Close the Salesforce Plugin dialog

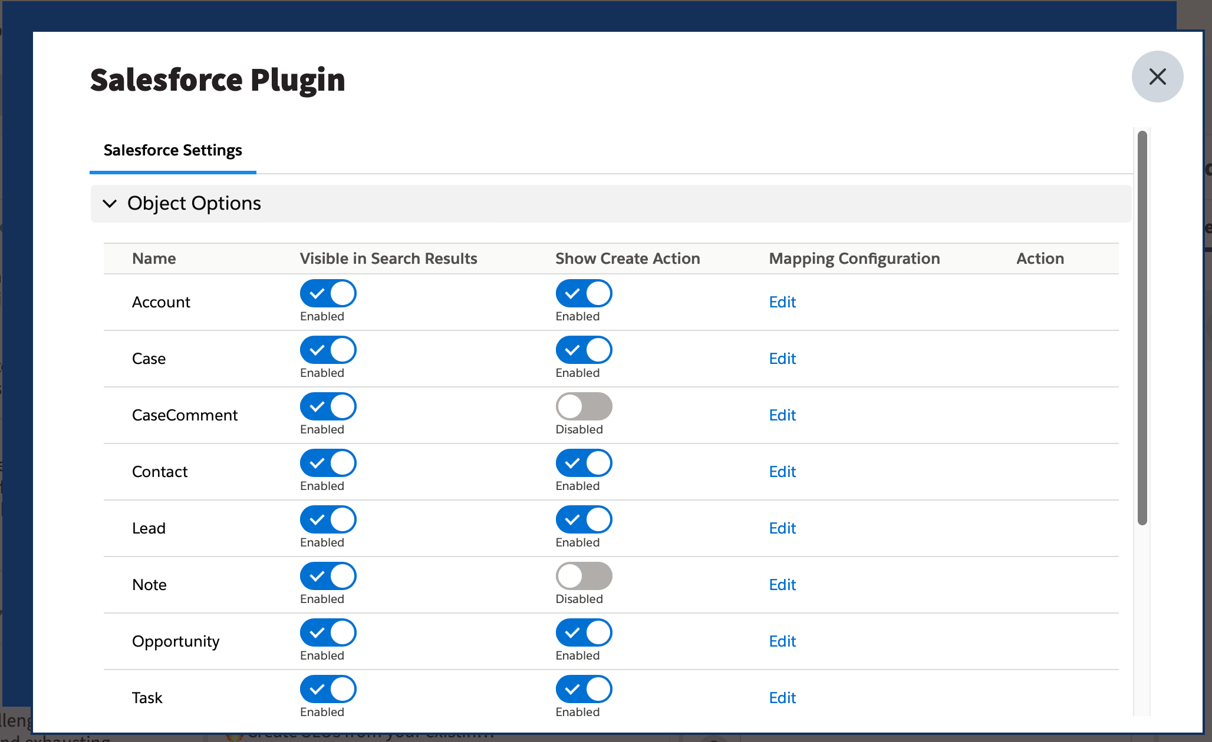pyautogui.click(x=1157, y=77)
